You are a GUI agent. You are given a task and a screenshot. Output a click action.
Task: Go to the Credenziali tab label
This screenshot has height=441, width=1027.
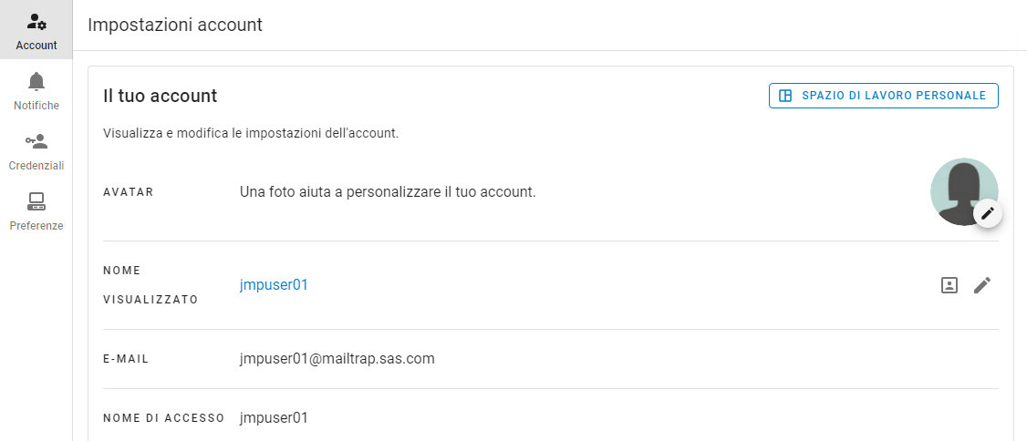point(36,166)
